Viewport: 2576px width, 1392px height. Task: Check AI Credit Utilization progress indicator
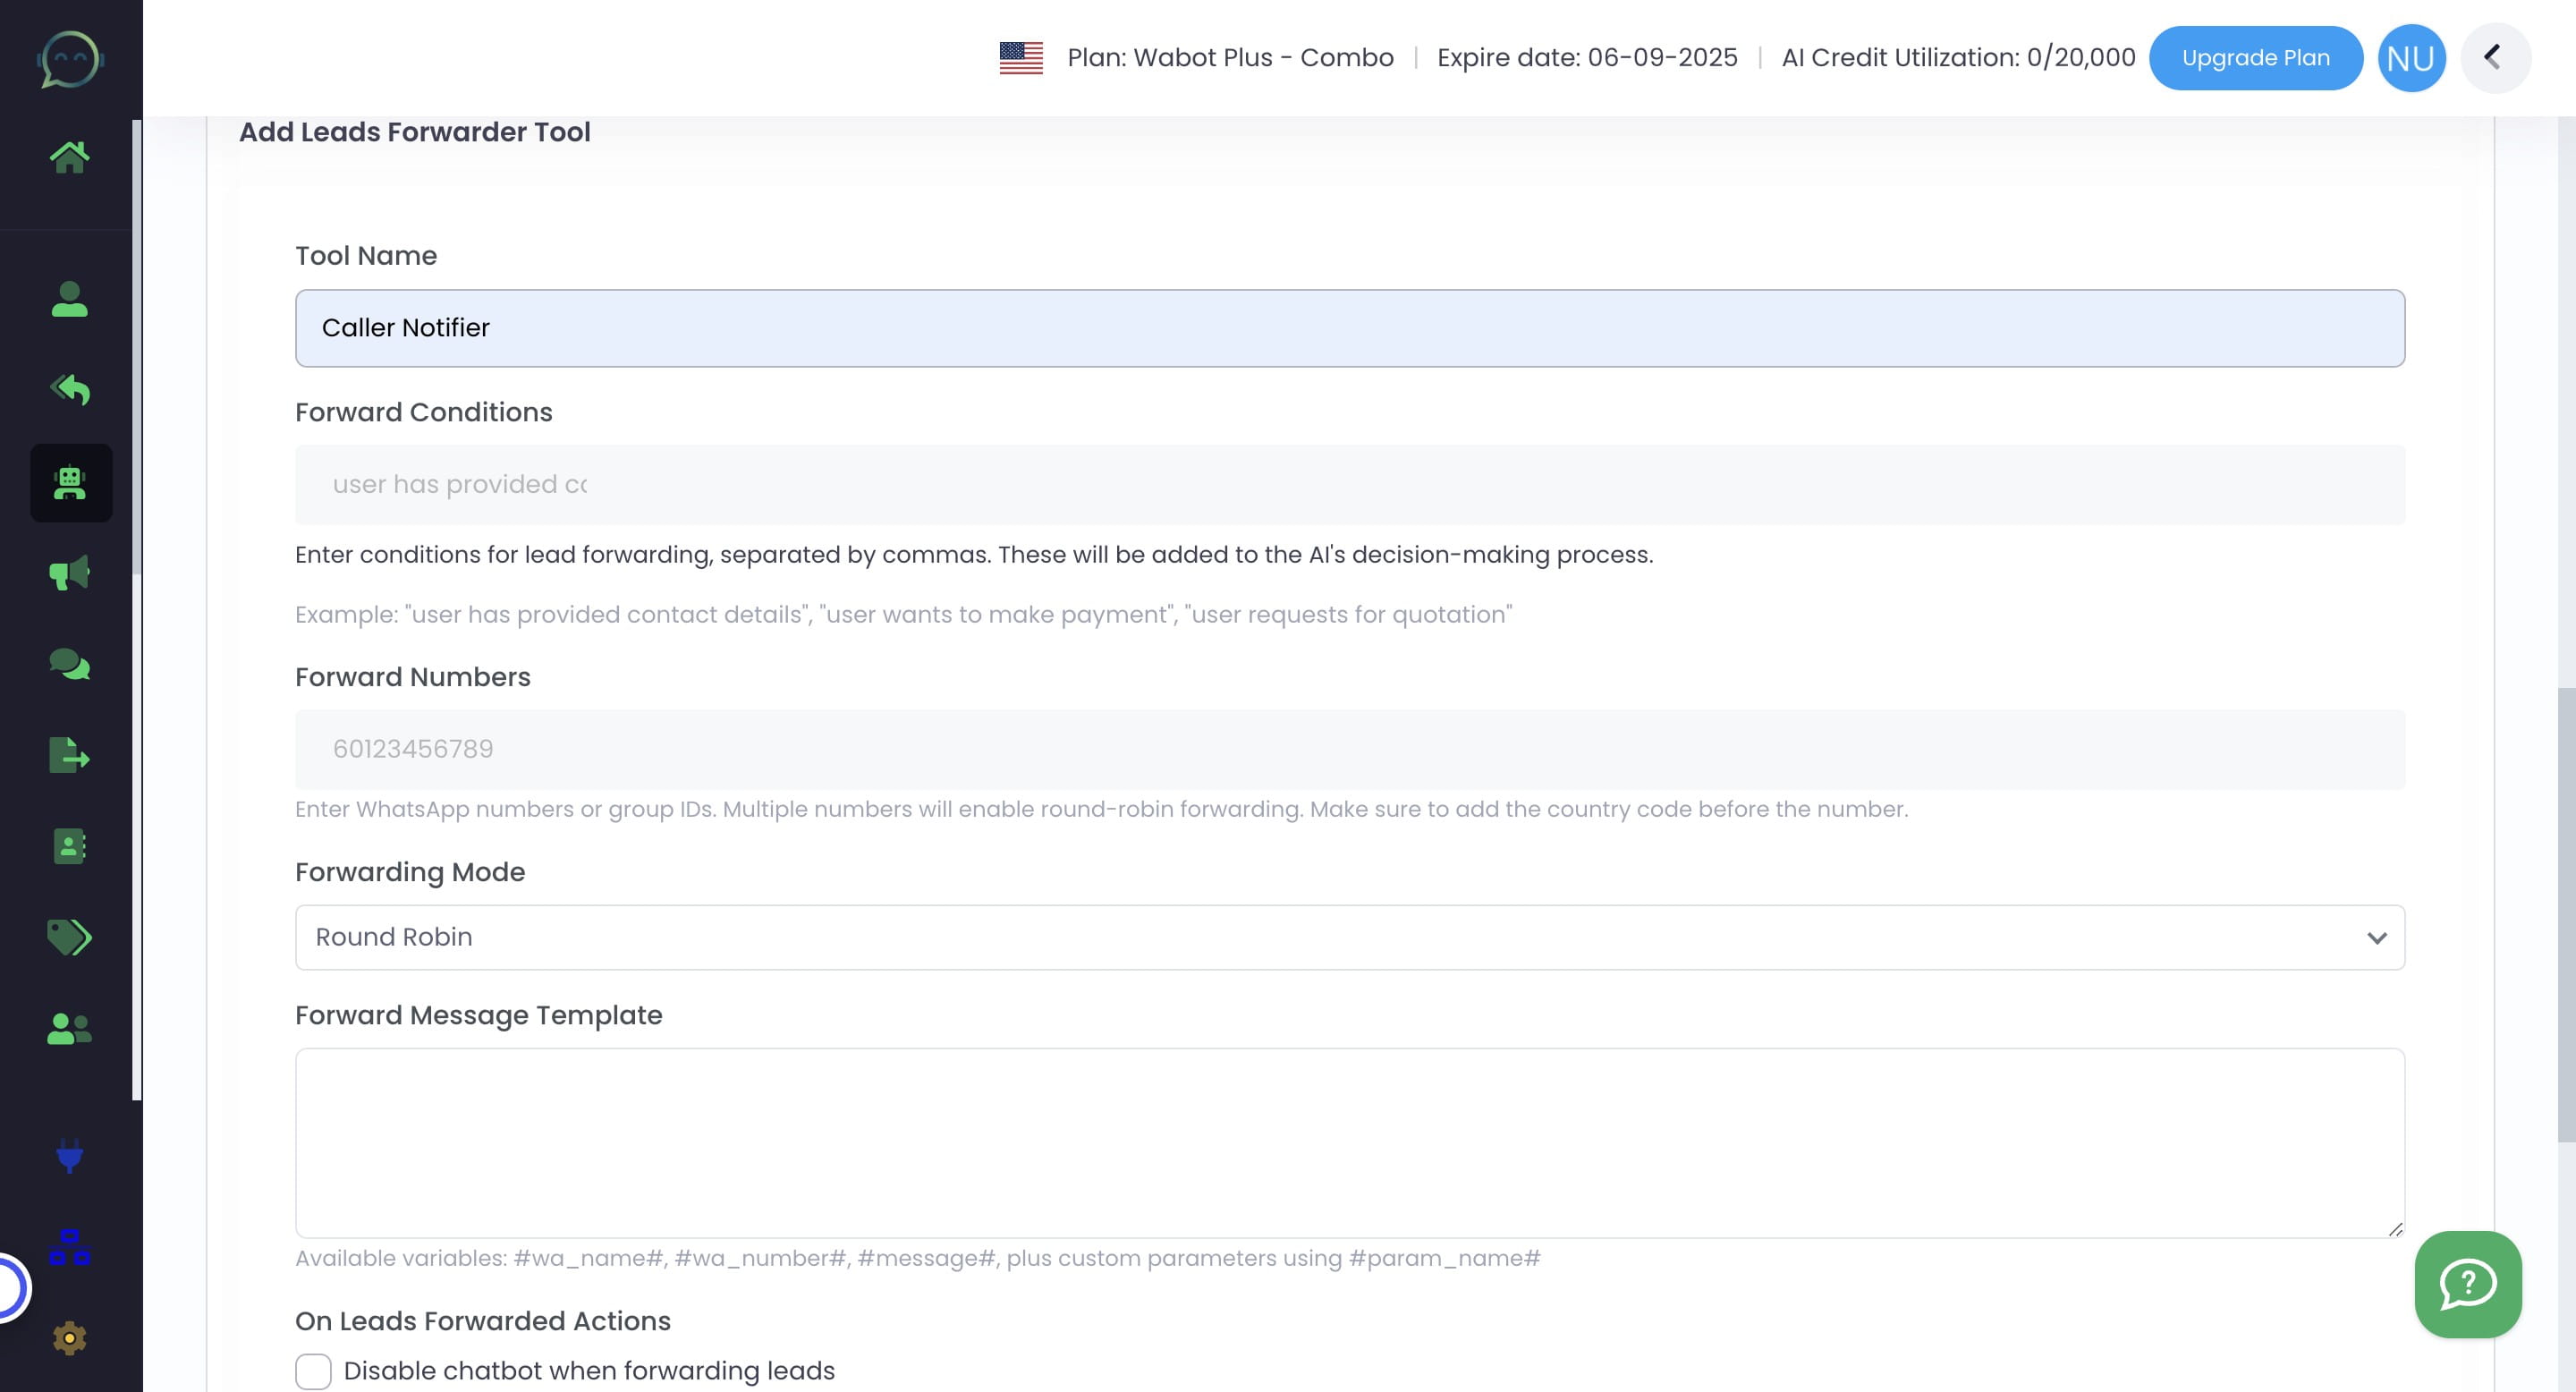tap(1959, 57)
